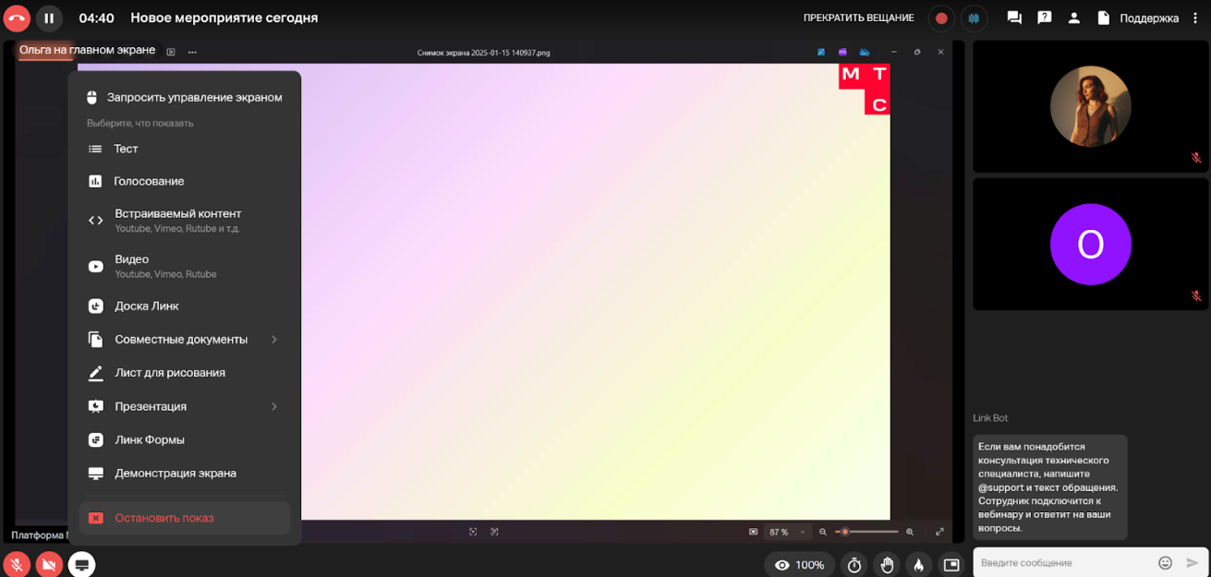Click the bar chart icon for 'Голосование'
Image resolution: width=1211 pixels, height=577 pixels.
(x=95, y=182)
